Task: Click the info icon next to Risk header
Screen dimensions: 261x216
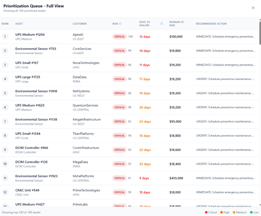Action: [120, 24]
